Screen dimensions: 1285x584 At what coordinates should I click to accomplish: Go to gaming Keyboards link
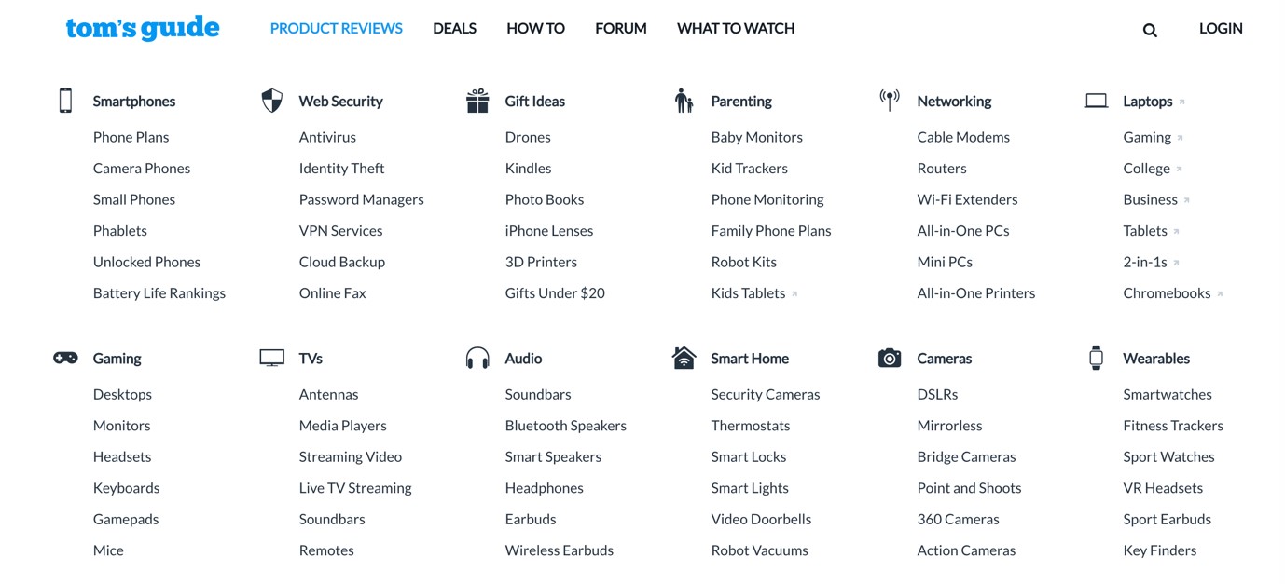127,487
